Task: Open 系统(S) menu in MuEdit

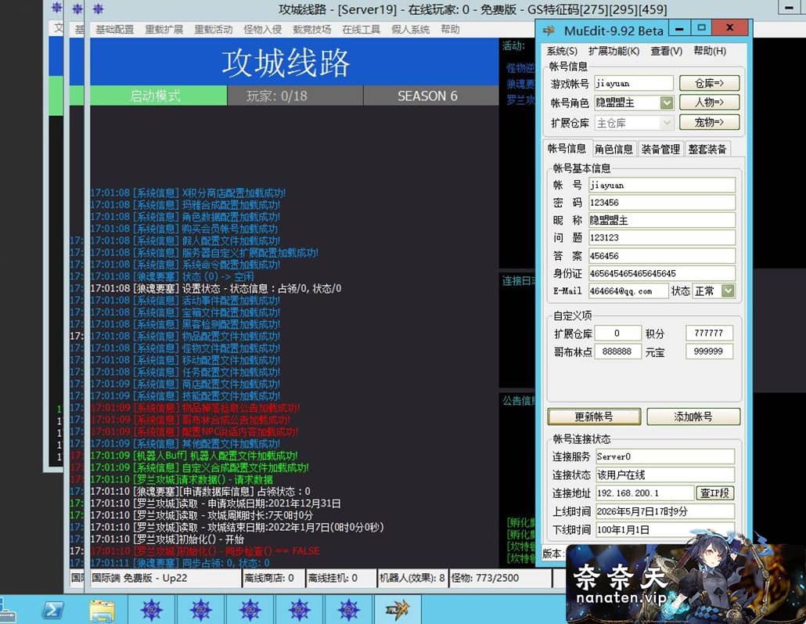Action: pos(561,51)
